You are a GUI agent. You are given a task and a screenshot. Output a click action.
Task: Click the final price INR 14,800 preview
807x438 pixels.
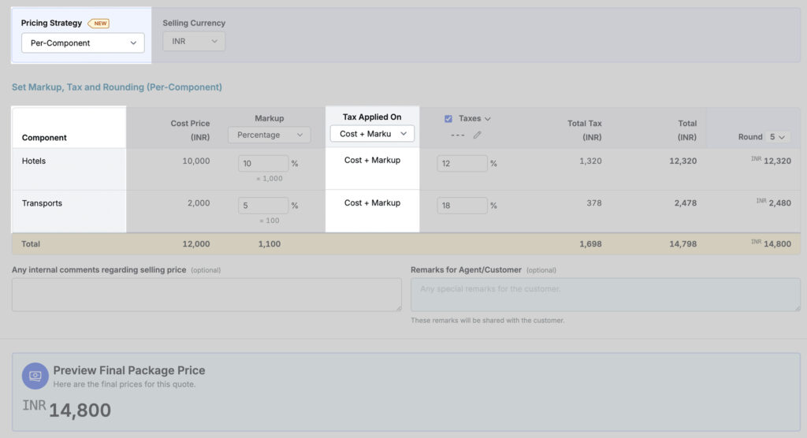[x=66, y=410]
